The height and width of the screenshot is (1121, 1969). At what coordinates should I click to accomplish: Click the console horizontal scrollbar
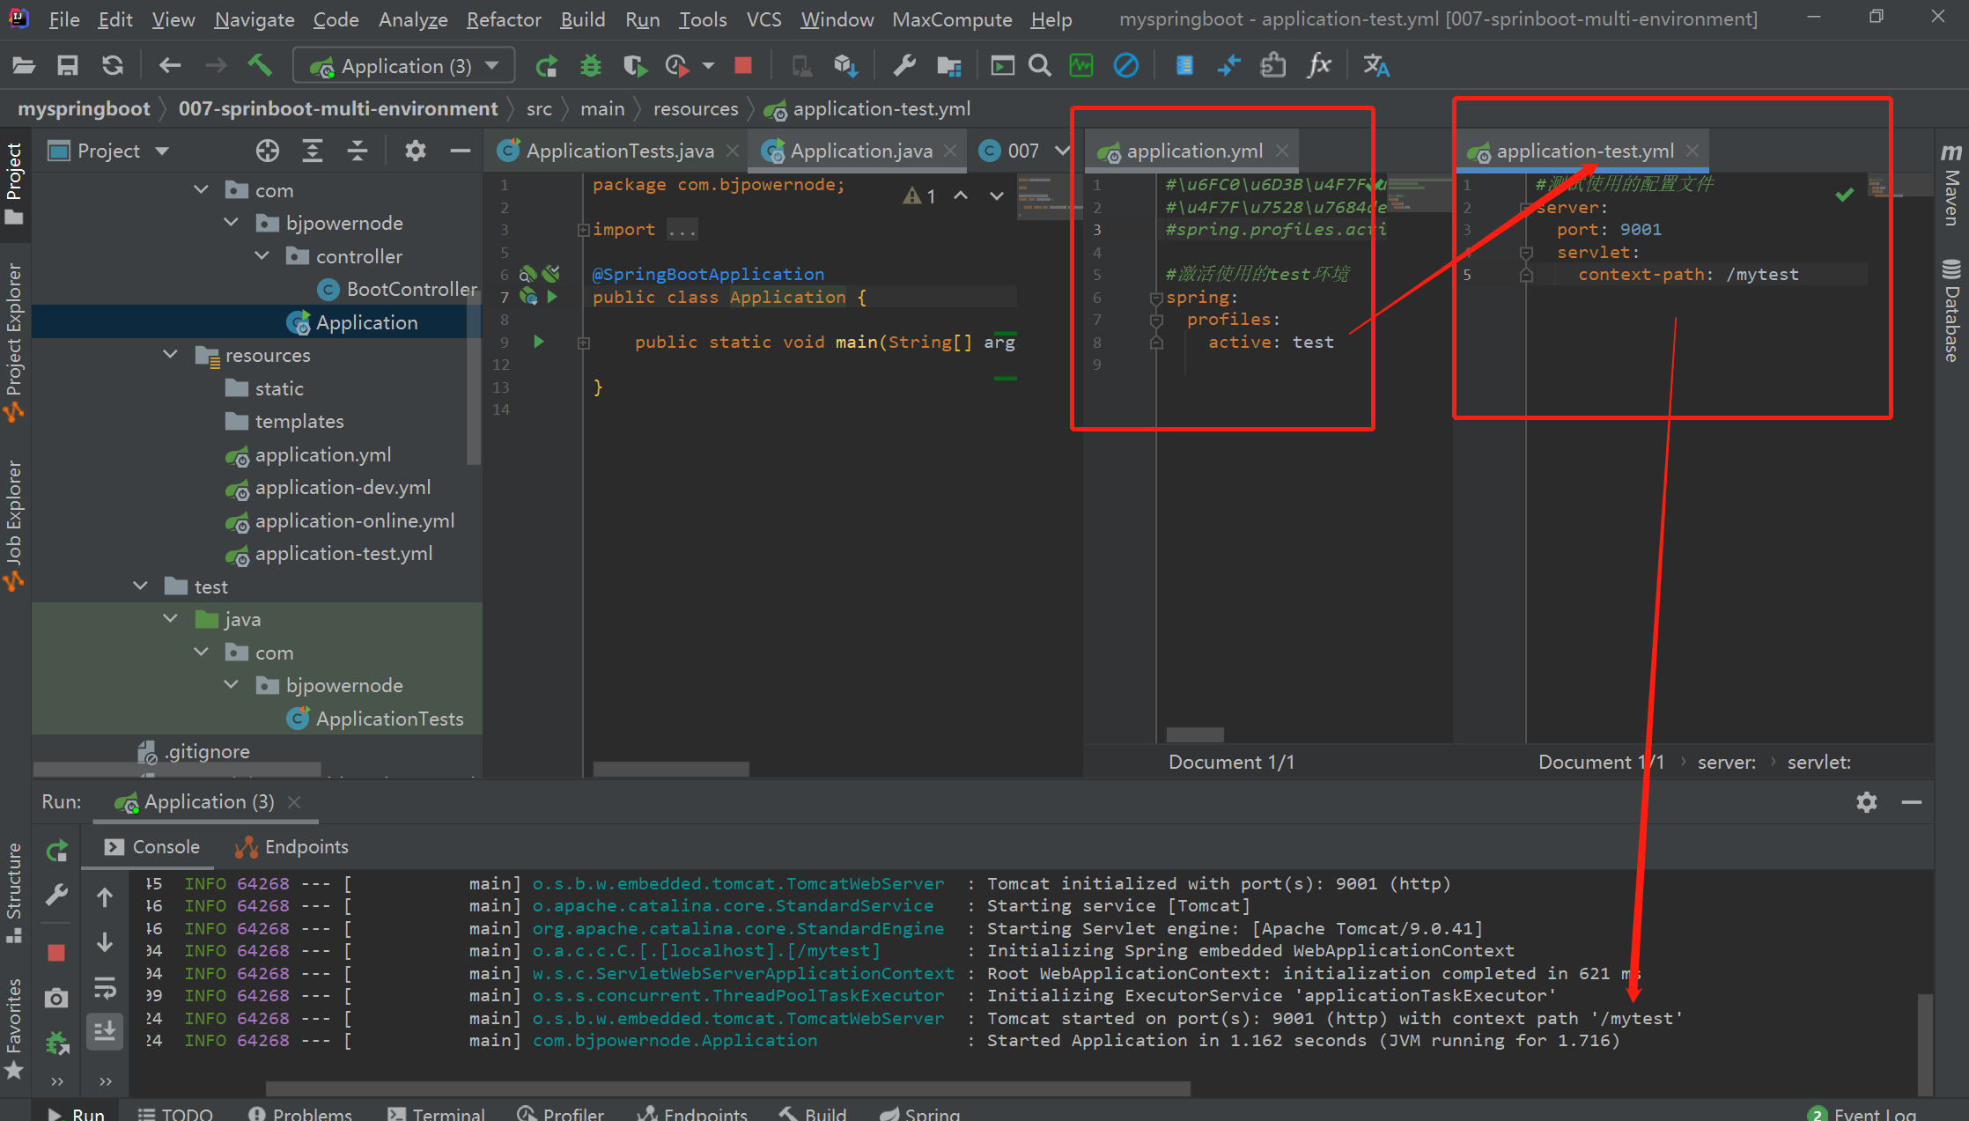[x=727, y=1088]
